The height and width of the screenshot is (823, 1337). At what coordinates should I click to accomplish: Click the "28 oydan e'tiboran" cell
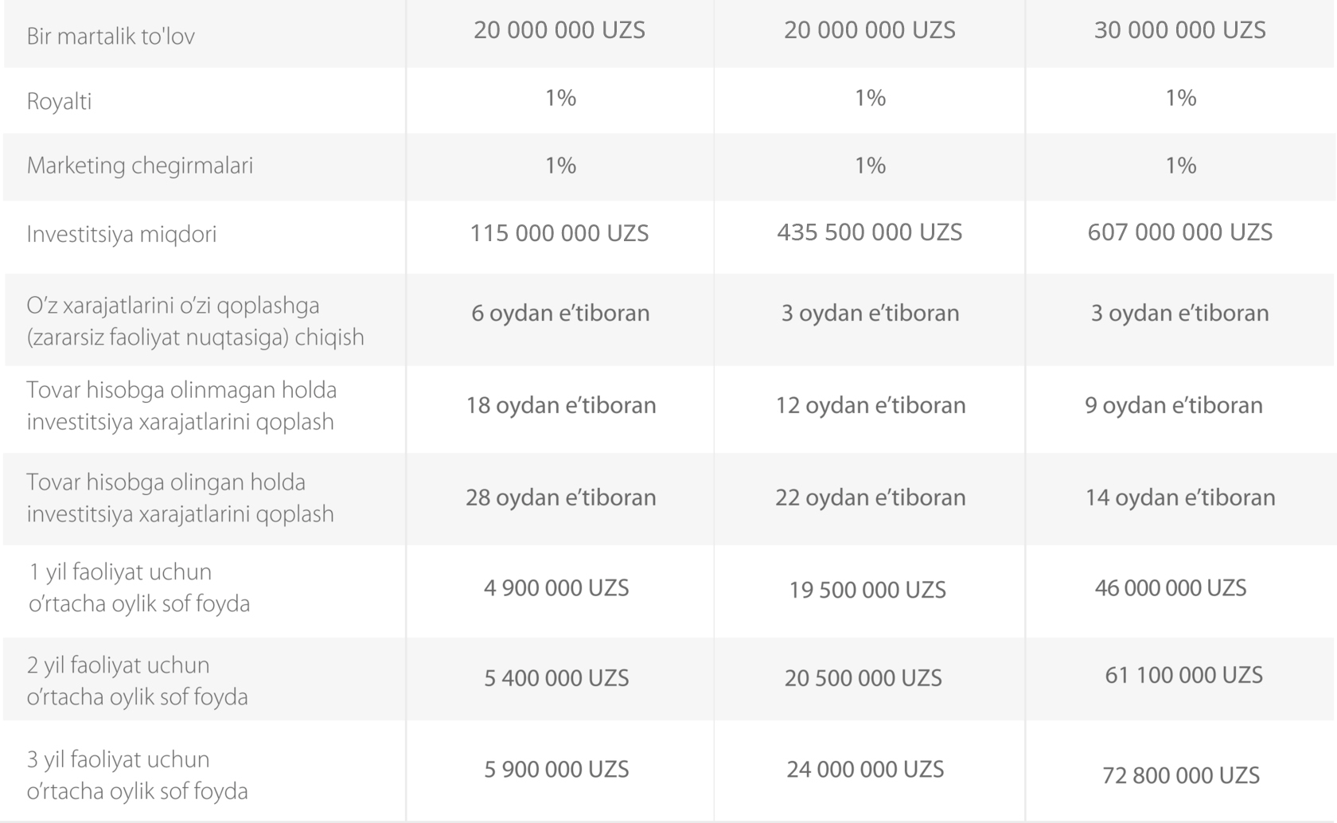(x=561, y=497)
